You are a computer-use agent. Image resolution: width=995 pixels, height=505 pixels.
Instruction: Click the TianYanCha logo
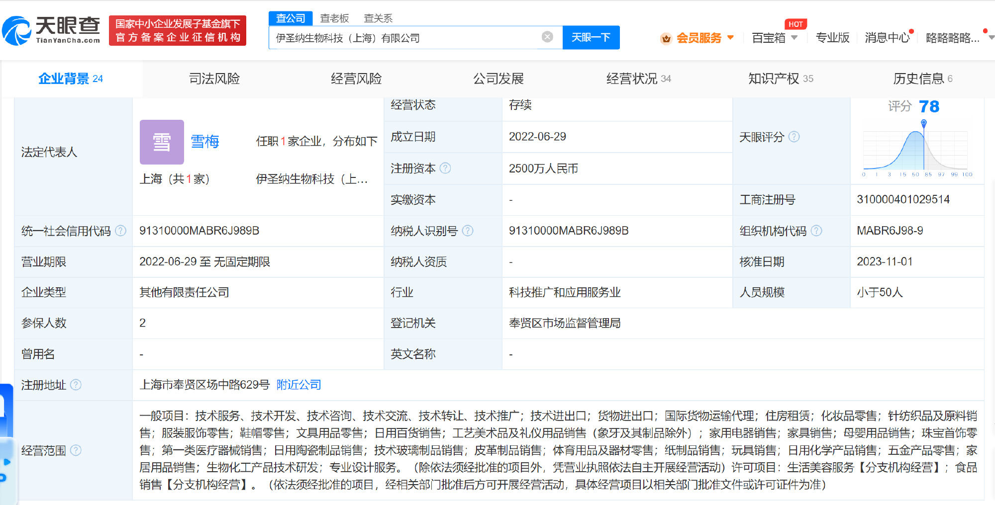coord(51,30)
